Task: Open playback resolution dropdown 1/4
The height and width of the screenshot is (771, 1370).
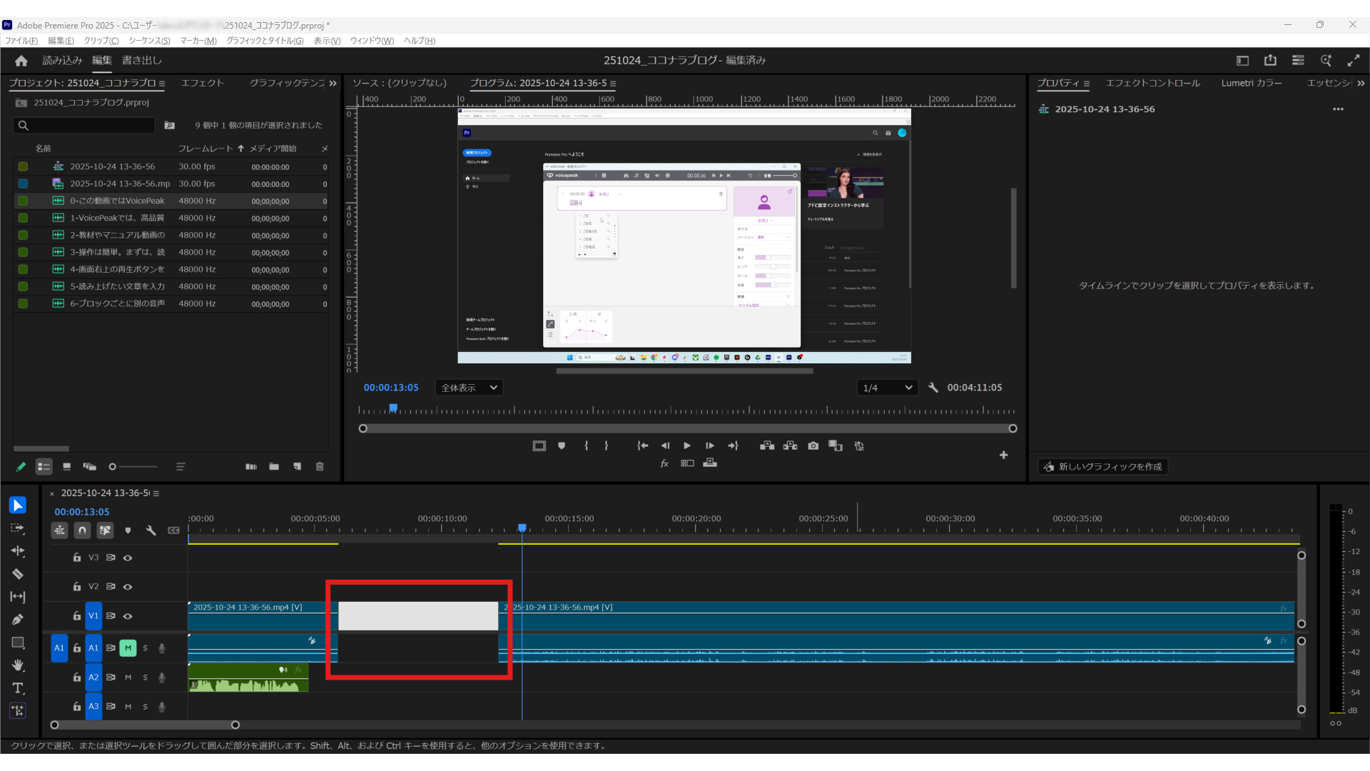Action: tap(887, 388)
